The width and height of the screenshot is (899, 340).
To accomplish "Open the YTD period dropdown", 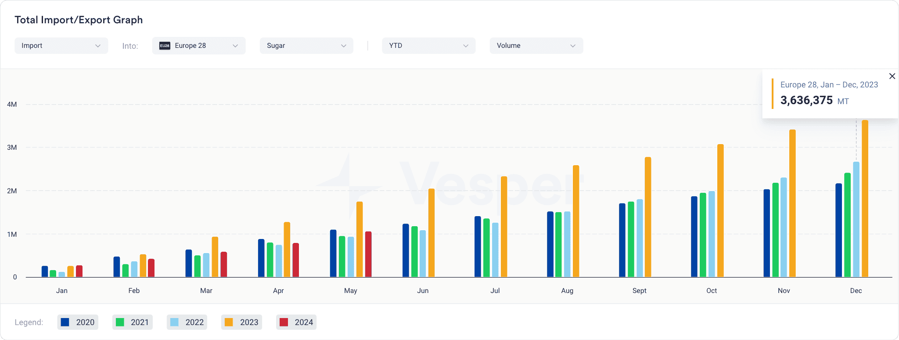I will coord(428,45).
